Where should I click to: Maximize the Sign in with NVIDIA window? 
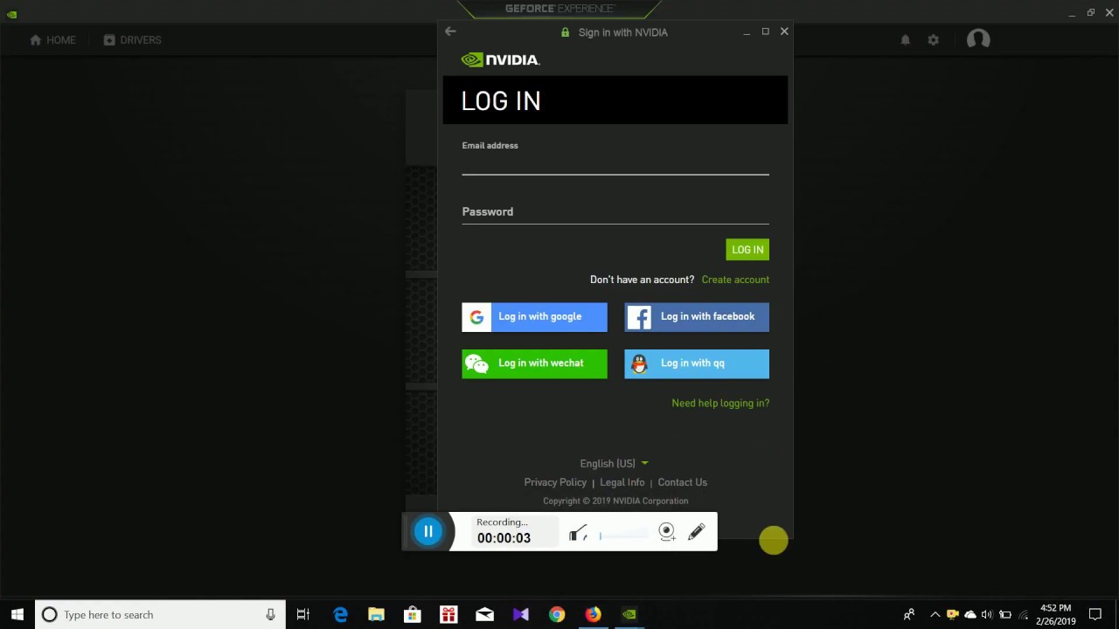coord(765,31)
